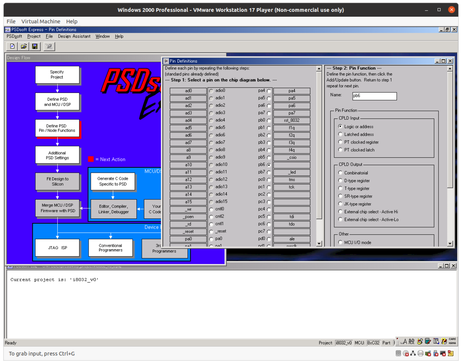The image size is (462, 364).
Task: Select the PT clocked register option
Action: (x=340, y=142)
